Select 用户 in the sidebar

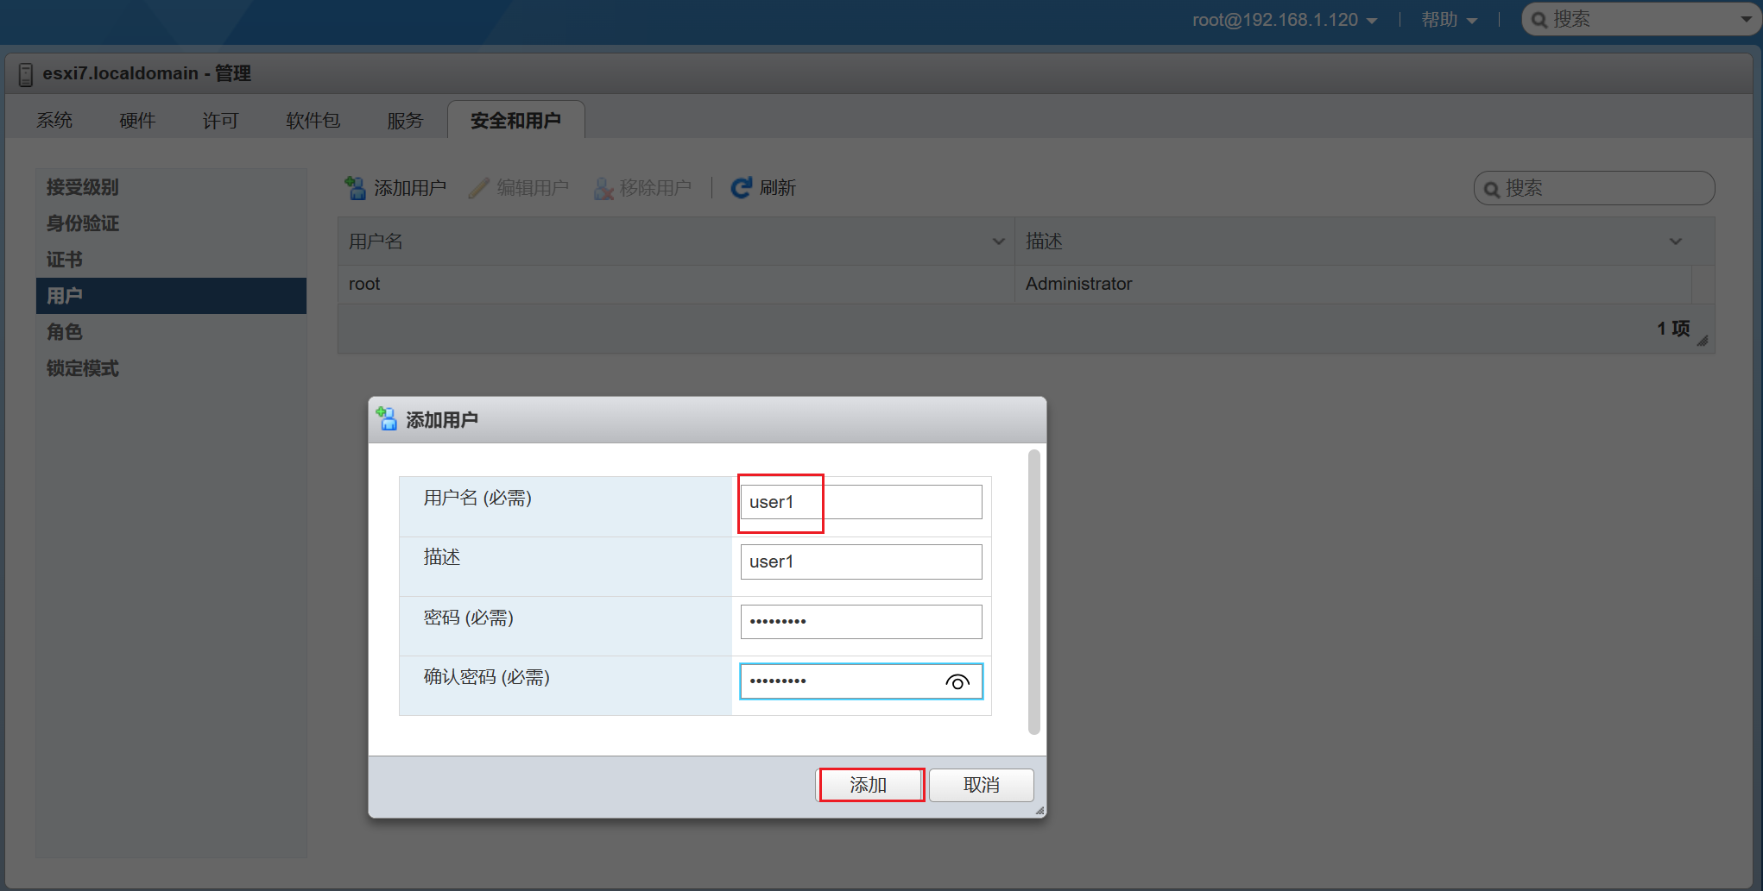(x=171, y=296)
